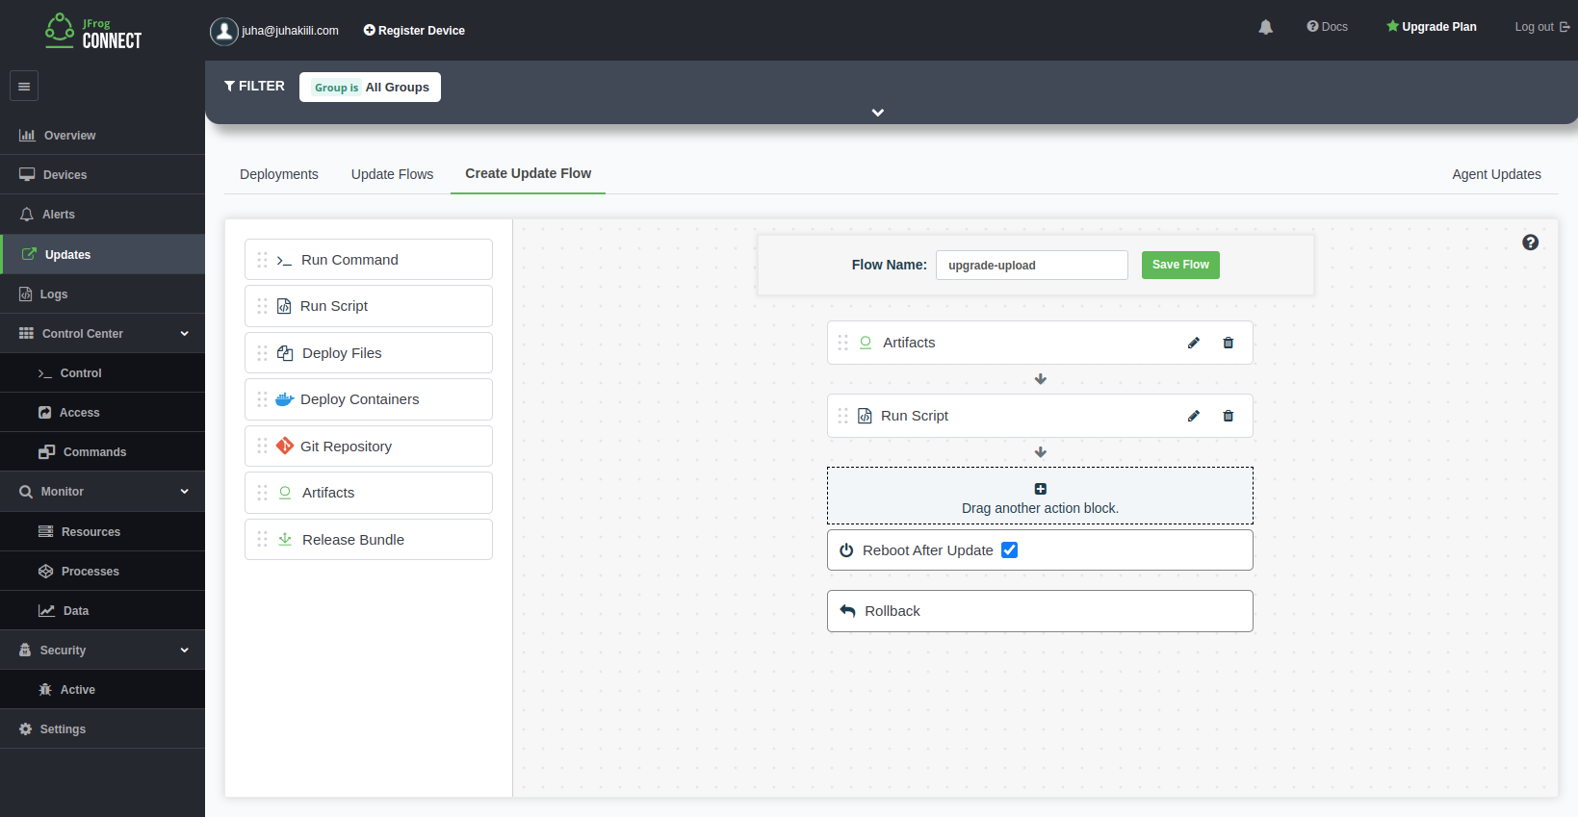Screen dimensions: 1578x817
Task: Select the Create Update Flow tab
Action: [x=528, y=173]
